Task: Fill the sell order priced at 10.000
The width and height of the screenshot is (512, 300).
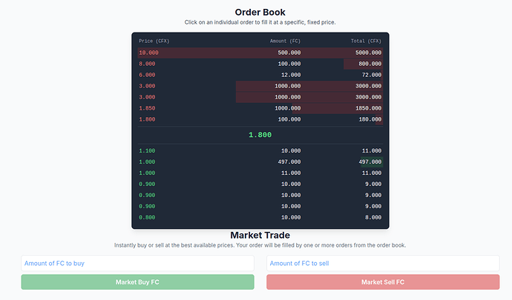Action: click(260, 53)
